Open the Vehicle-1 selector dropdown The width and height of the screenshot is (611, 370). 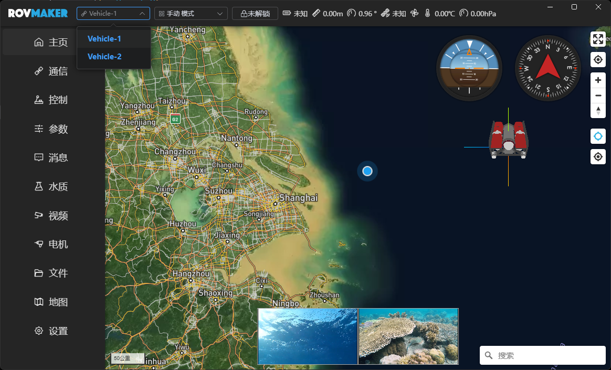click(x=113, y=14)
